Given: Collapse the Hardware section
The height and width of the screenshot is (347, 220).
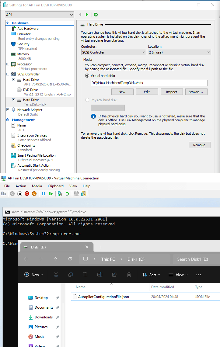Looking at the screenshot, I should point(8,23).
